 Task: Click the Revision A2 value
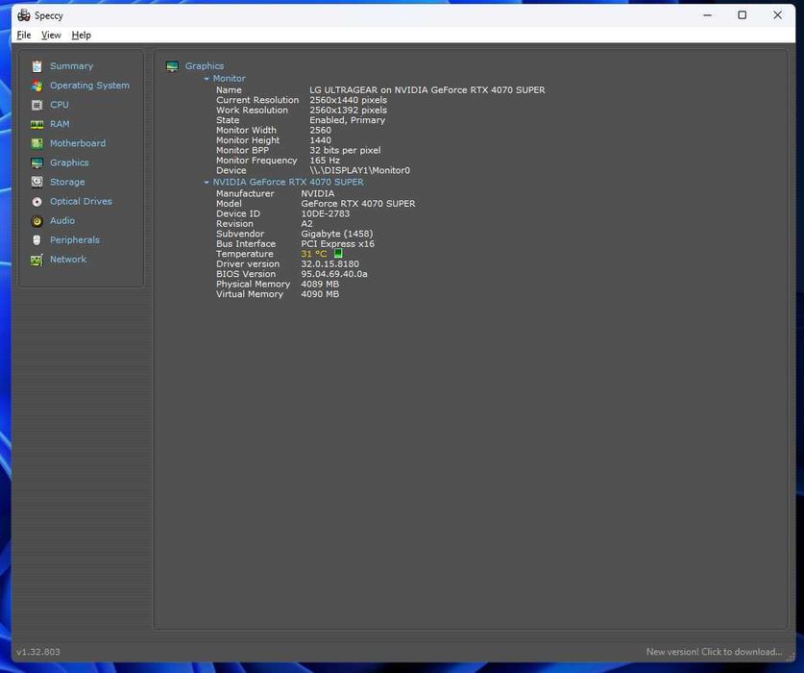coord(306,224)
